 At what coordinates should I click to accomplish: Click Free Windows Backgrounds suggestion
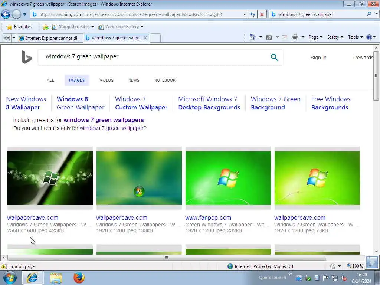pos(331,103)
